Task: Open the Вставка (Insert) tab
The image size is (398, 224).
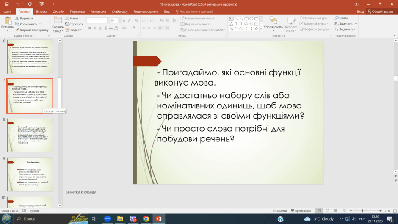Action: pyautogui.click(x=41, y=11)
